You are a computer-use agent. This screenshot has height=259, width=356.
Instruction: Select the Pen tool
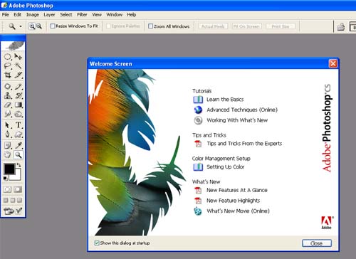pos(8,134)
